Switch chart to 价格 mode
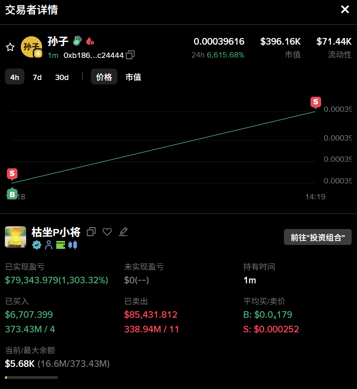357x389 pixels. (x=104, y=77)
